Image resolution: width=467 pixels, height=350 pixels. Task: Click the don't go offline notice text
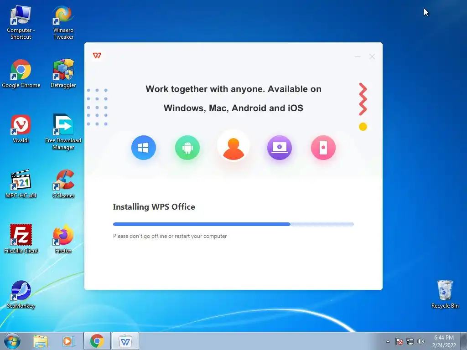(170, 236)
